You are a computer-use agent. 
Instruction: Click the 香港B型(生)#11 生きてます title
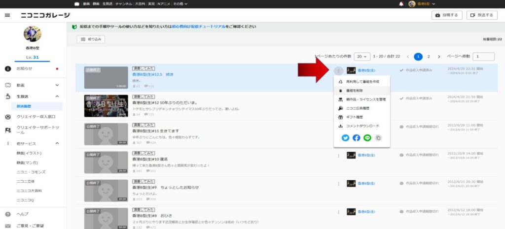[155, 131]
